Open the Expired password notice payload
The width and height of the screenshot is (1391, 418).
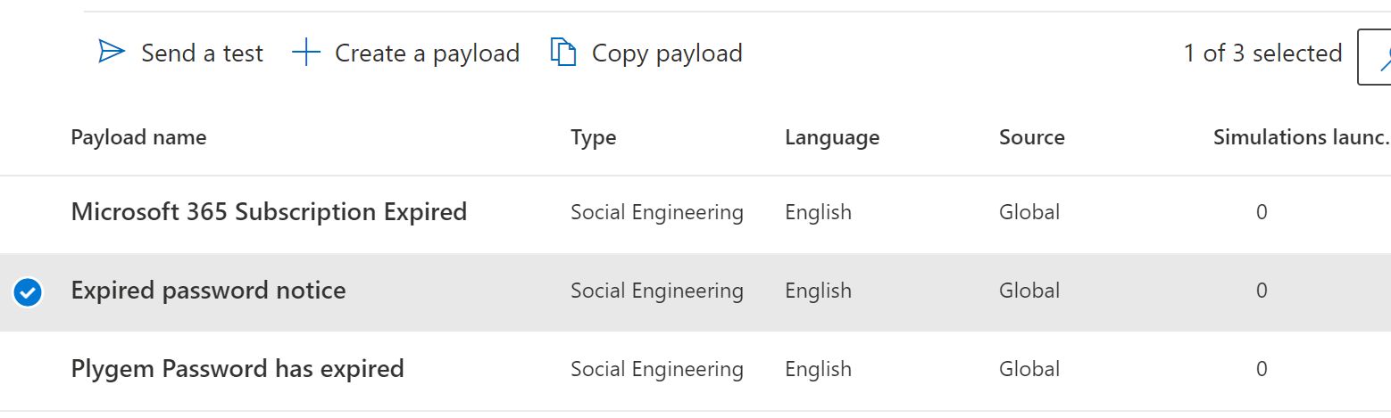208,291
